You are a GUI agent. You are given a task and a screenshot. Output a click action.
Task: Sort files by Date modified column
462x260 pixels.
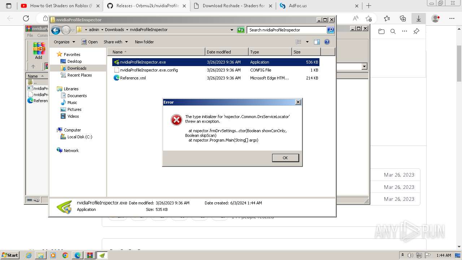227,52
